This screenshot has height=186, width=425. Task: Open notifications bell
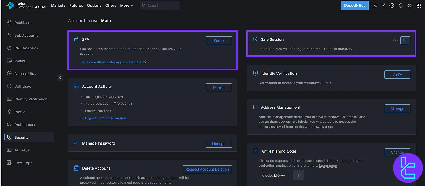(x=401, y=6)
